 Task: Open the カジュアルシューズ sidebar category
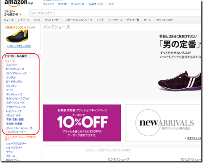pos(16,73)
